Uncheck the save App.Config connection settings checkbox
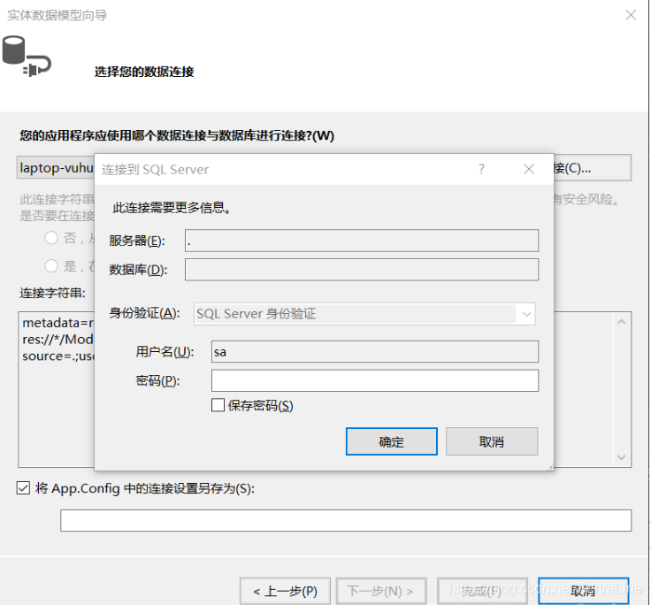This screenshot has width=651, height=605. point(23,488)
